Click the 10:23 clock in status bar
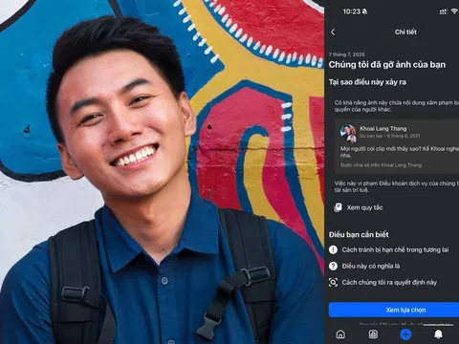 tap(351, 11)
